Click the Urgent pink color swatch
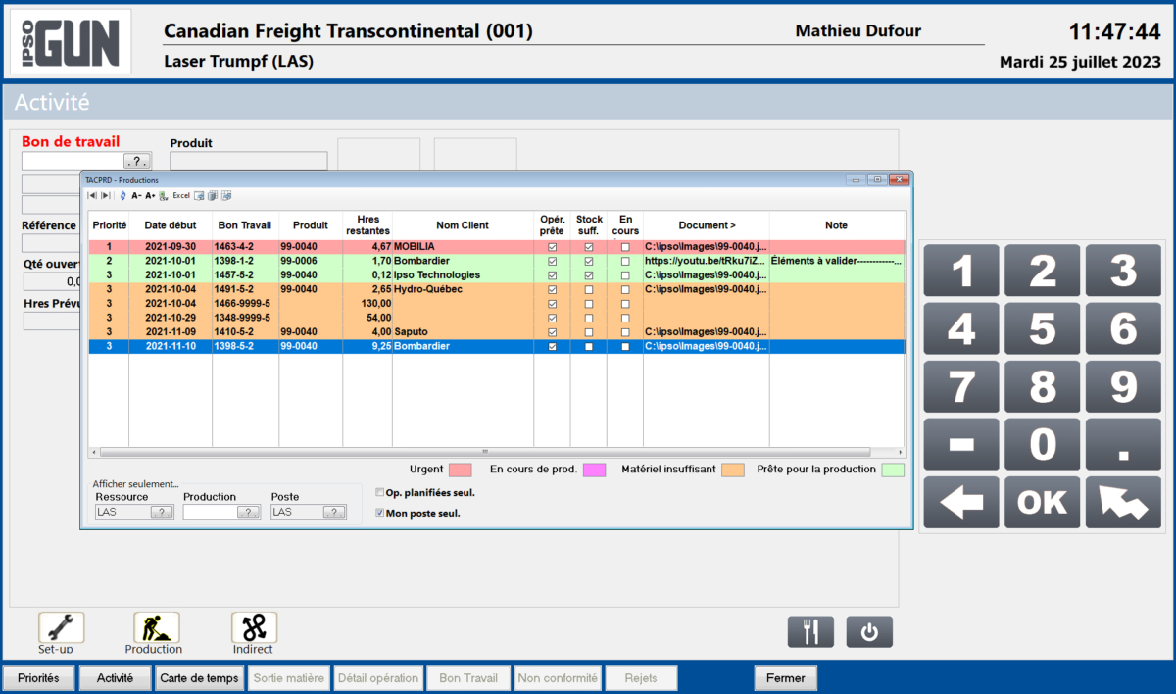This screenshot has width=1176, height=694. pyautogui.click(x=460, y=471)
